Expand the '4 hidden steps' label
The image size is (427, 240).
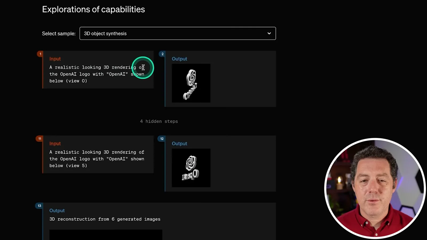tap(159, 121)
